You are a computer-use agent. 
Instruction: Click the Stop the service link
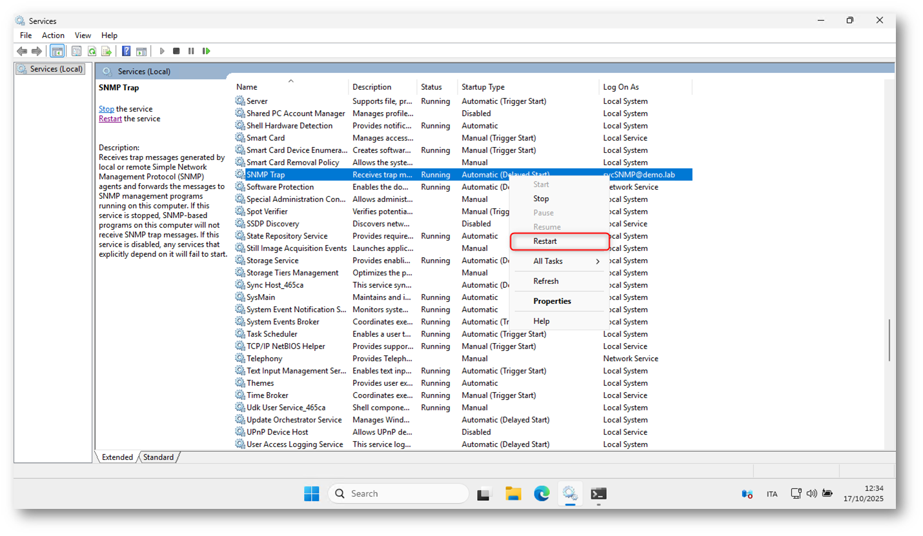point(106,109)
